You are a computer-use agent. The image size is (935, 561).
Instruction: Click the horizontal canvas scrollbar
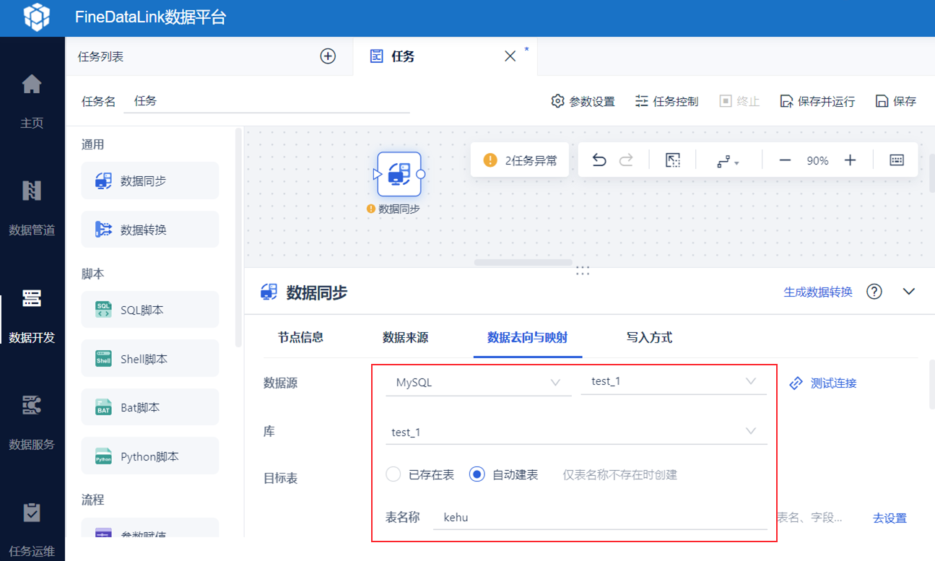[523, 263]
